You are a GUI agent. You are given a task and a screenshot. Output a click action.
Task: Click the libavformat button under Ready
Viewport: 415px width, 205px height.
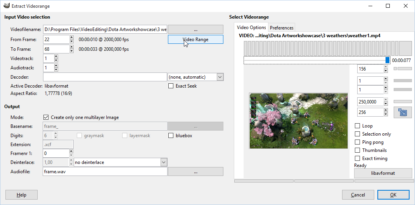[x=383, y=173]
